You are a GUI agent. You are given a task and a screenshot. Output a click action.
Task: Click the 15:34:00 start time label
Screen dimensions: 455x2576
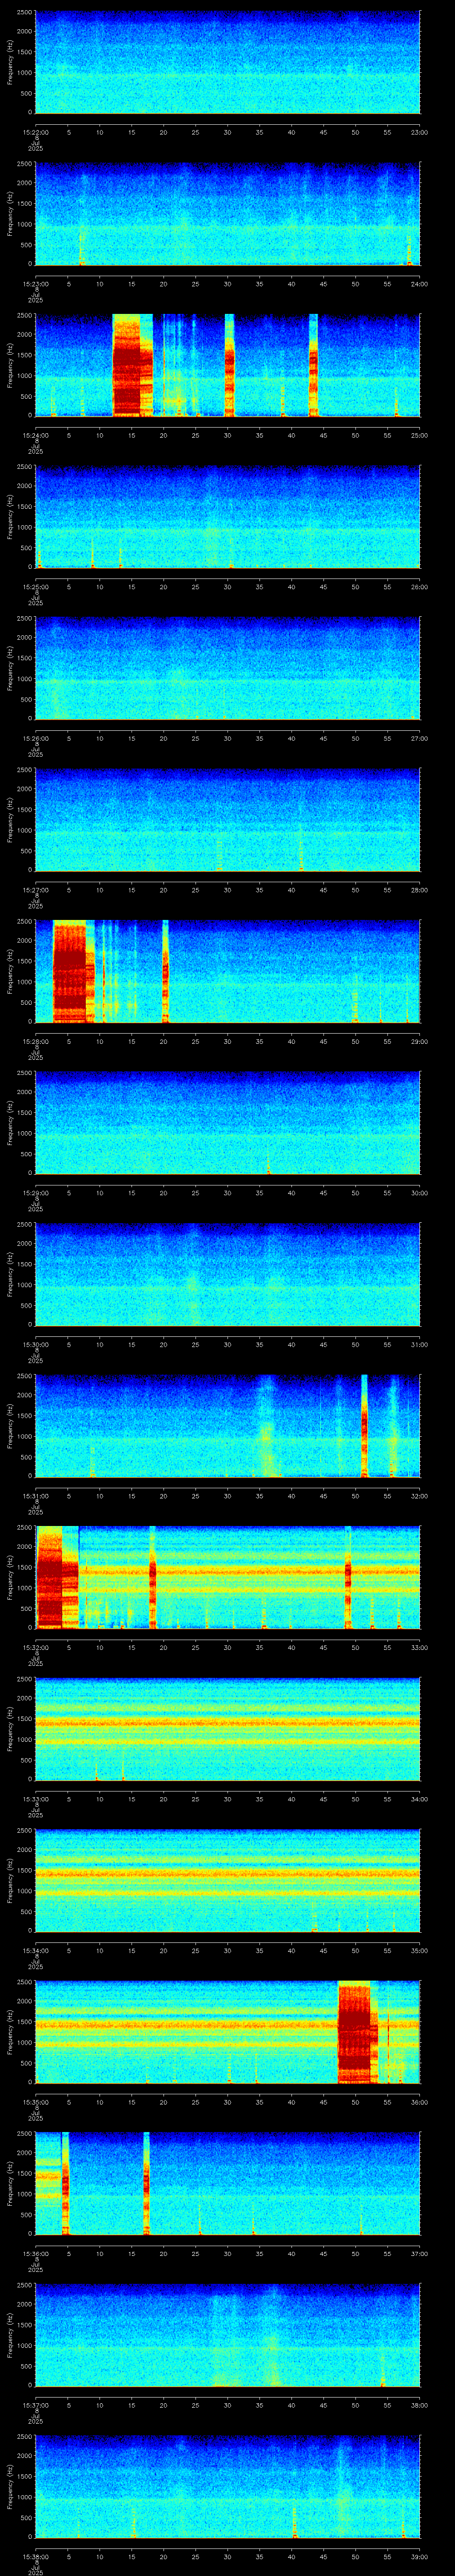35,1950
